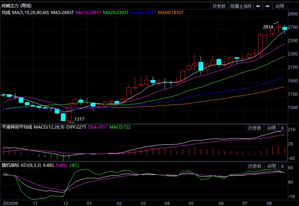The height and width of the screenshot is (206, 299).
Task: Click the left arrow navigation button
Action: coord(258,6)
